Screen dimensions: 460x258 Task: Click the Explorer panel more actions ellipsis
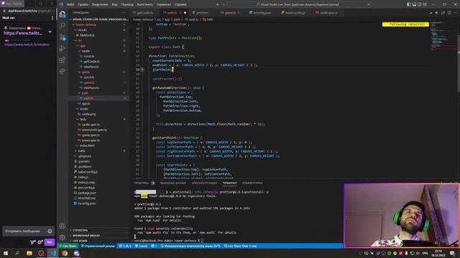pyautogui.click(x=124, y=13)
